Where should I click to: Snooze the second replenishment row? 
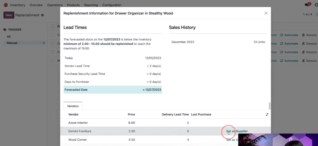309,44
